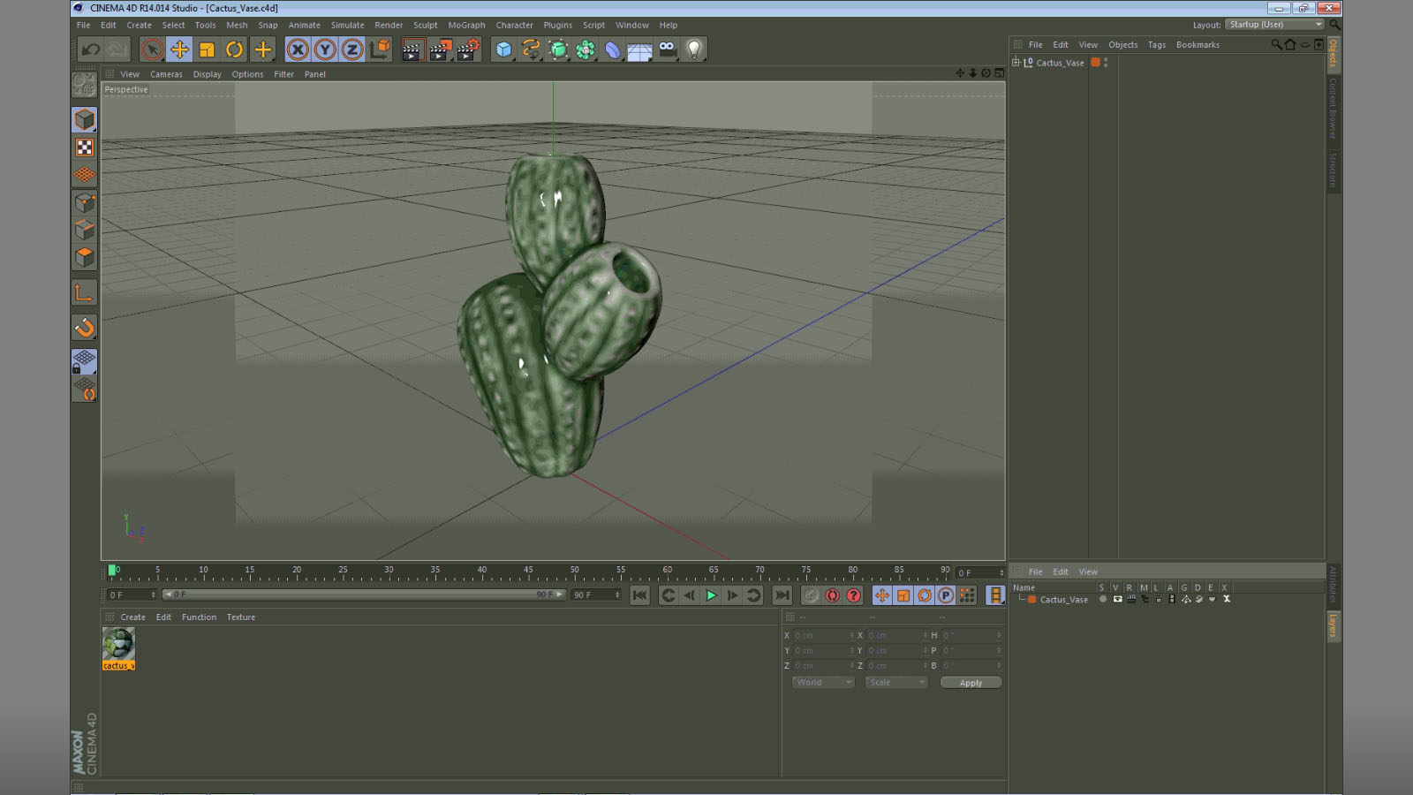Toggle the Y axis lock
The image size is (1413, 795).
coord(325,49)
